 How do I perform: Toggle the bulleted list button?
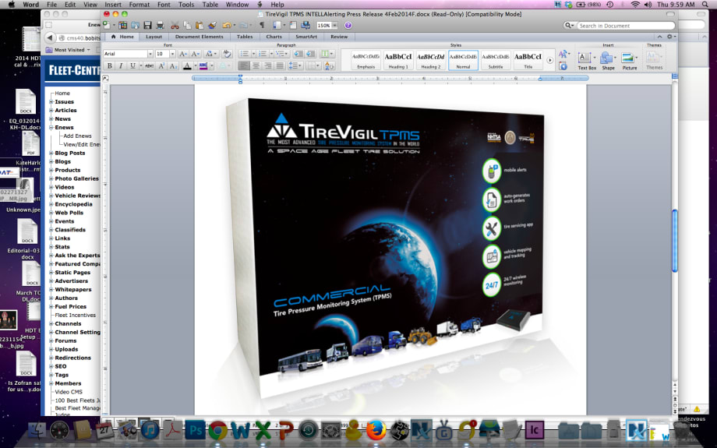244,54
